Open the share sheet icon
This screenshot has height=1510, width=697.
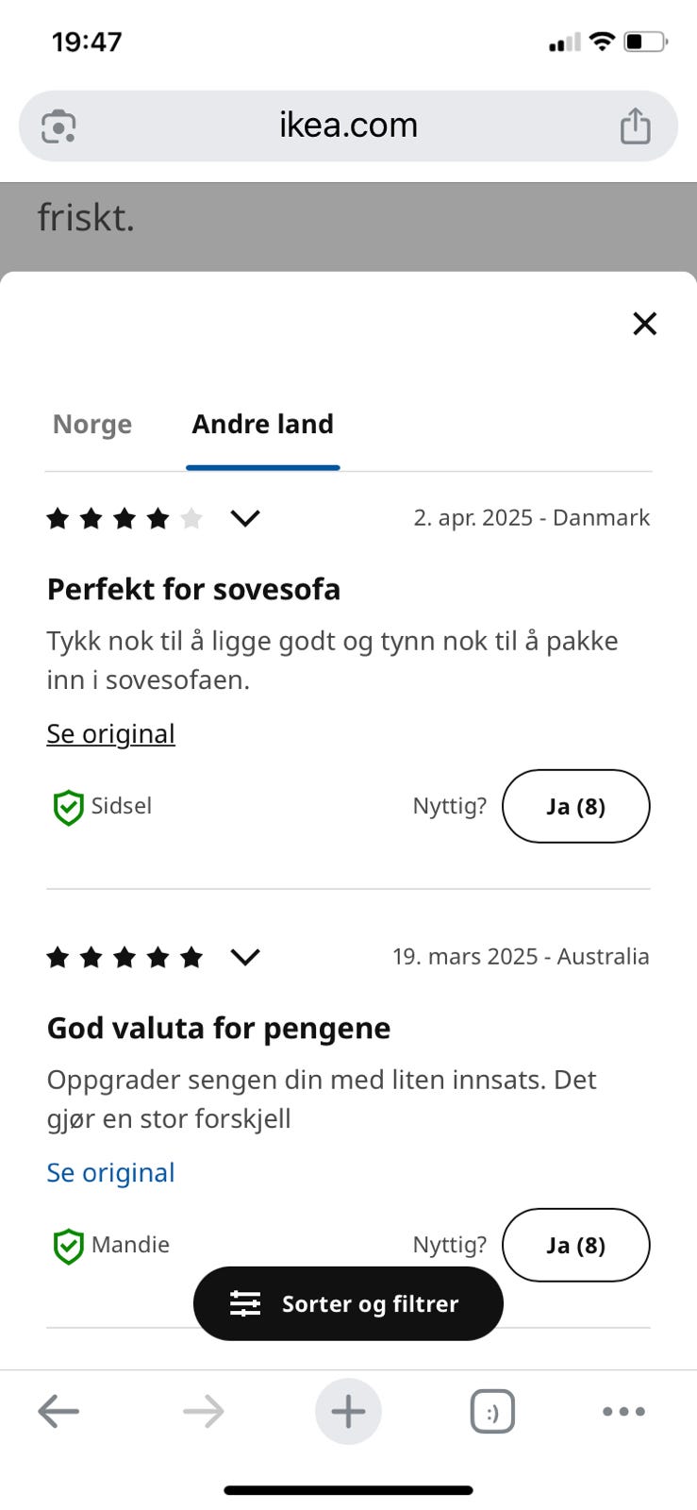(x=635, y=126)
